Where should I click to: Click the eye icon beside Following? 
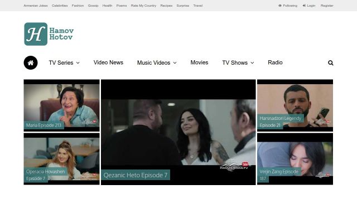(x=280, y=6)
